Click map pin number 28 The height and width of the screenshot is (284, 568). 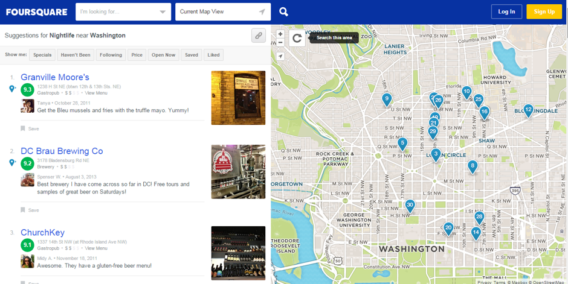(479, 218)
